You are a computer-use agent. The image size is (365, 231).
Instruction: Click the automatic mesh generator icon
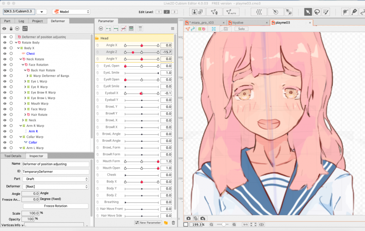[231, 12]
